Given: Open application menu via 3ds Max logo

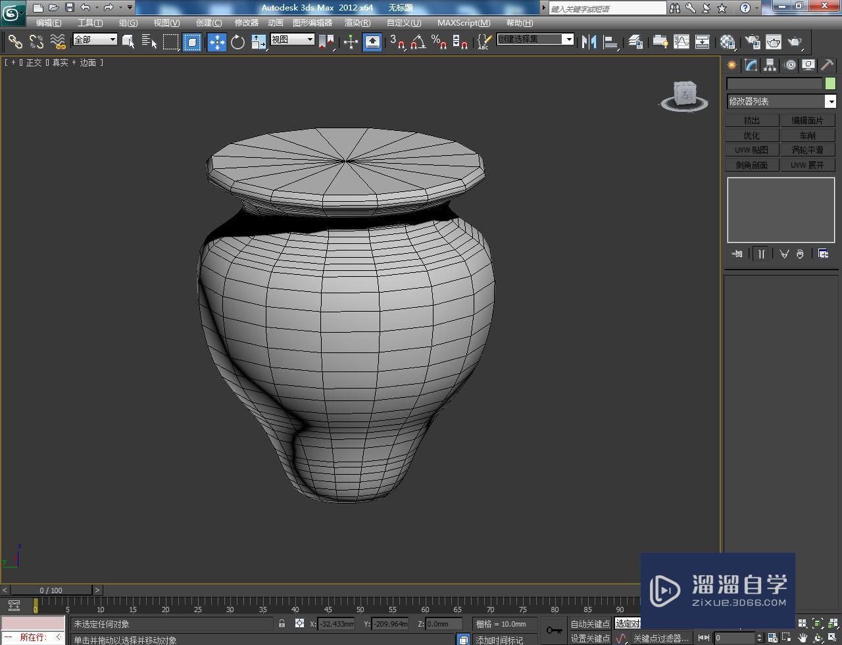Looking at the screenshot, I should [x=13, y=13].
